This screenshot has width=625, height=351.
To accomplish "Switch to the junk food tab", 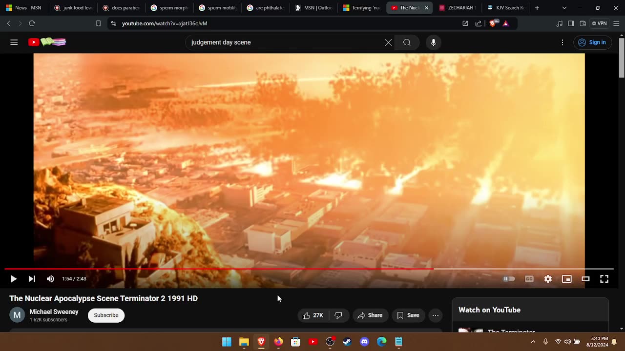I will [72, 8].
